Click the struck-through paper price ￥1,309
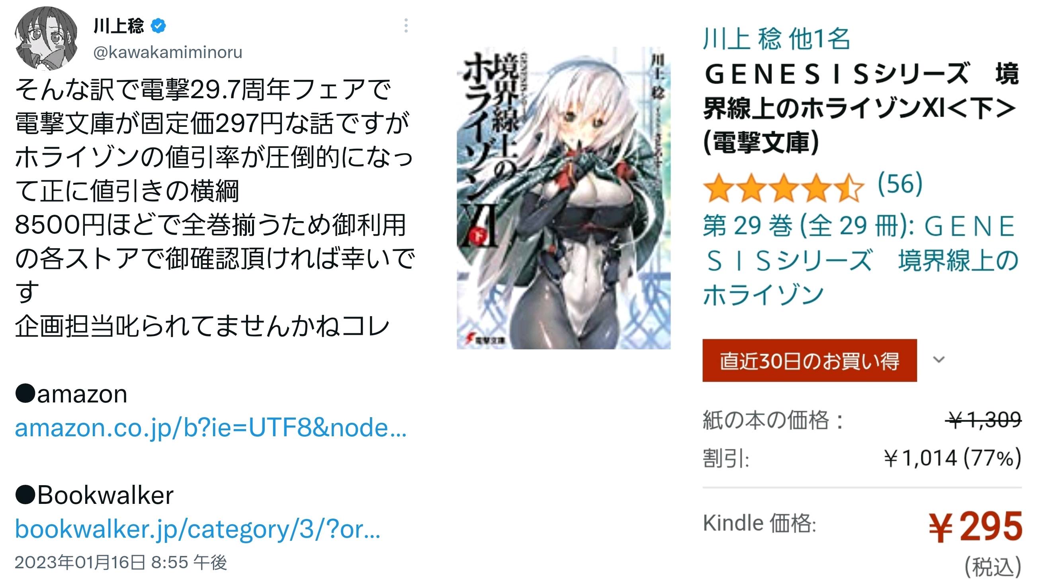 click(983, 419)
